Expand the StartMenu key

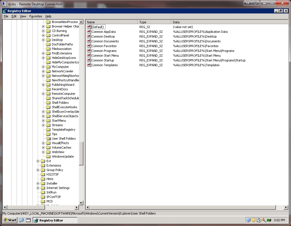43,121
